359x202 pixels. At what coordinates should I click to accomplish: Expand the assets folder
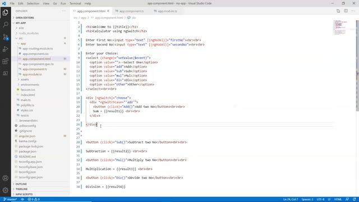click(x=25, y=80)
